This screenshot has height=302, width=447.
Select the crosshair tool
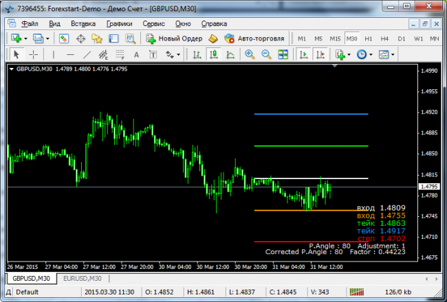[x=32, y=54]
